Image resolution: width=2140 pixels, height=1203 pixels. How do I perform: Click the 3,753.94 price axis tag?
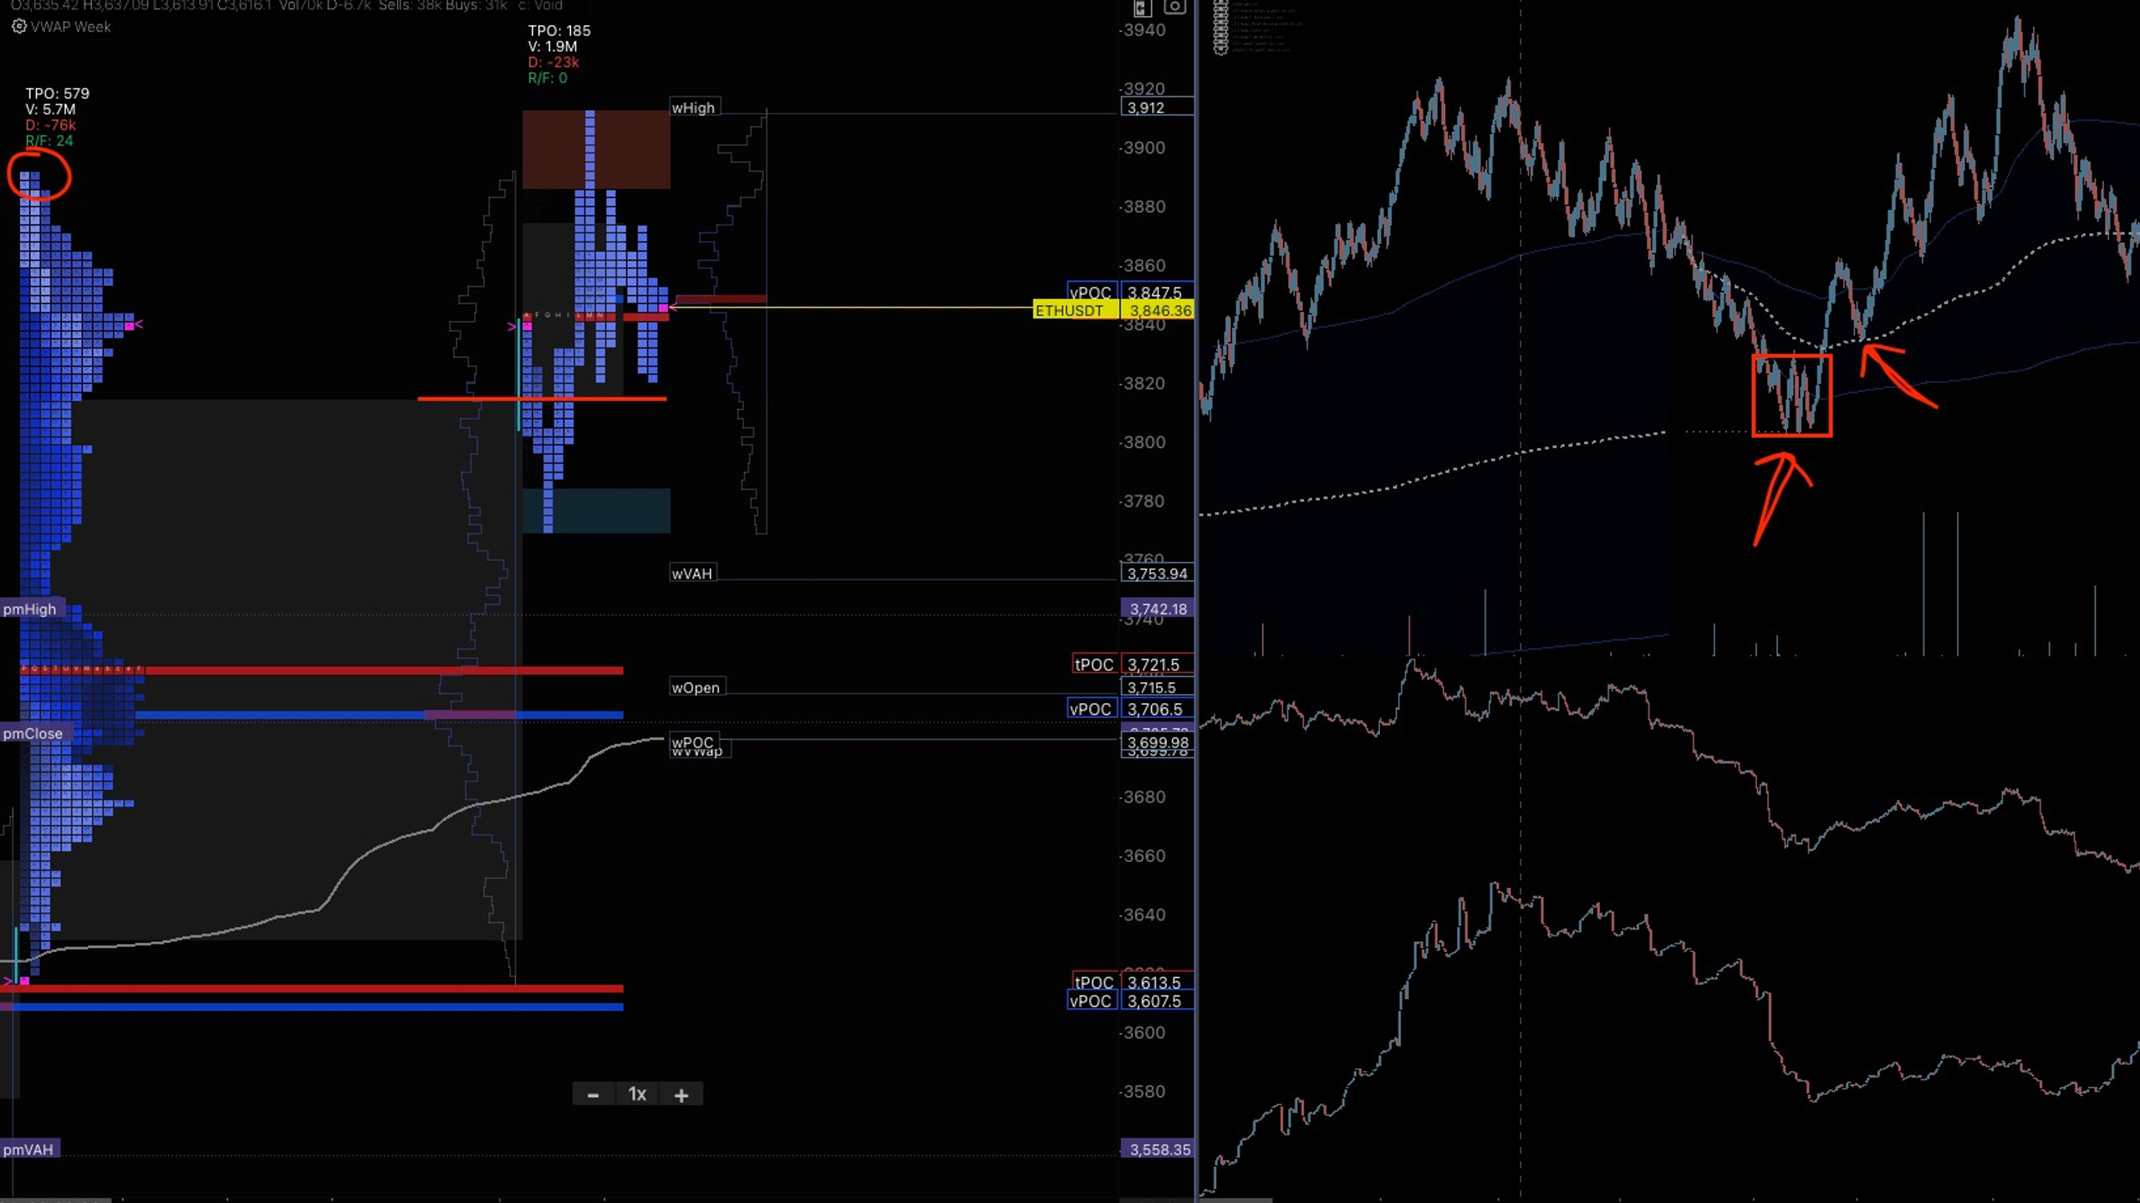click(x=1157, y=573)
